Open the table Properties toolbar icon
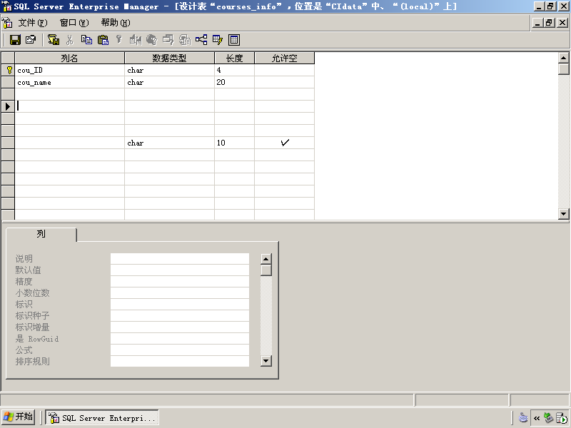Image resolution: width=571 pixels, height=428 pixels. (x=31, y=40)
